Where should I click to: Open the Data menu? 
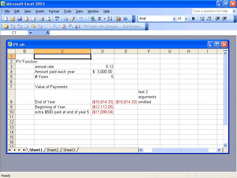coord(79,11)
